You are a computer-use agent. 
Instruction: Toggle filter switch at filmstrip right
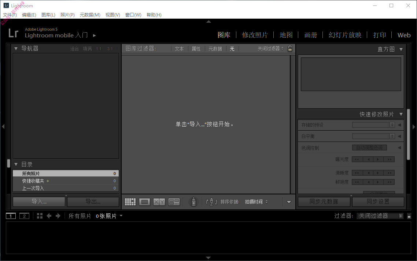click(x=409, y=216)
